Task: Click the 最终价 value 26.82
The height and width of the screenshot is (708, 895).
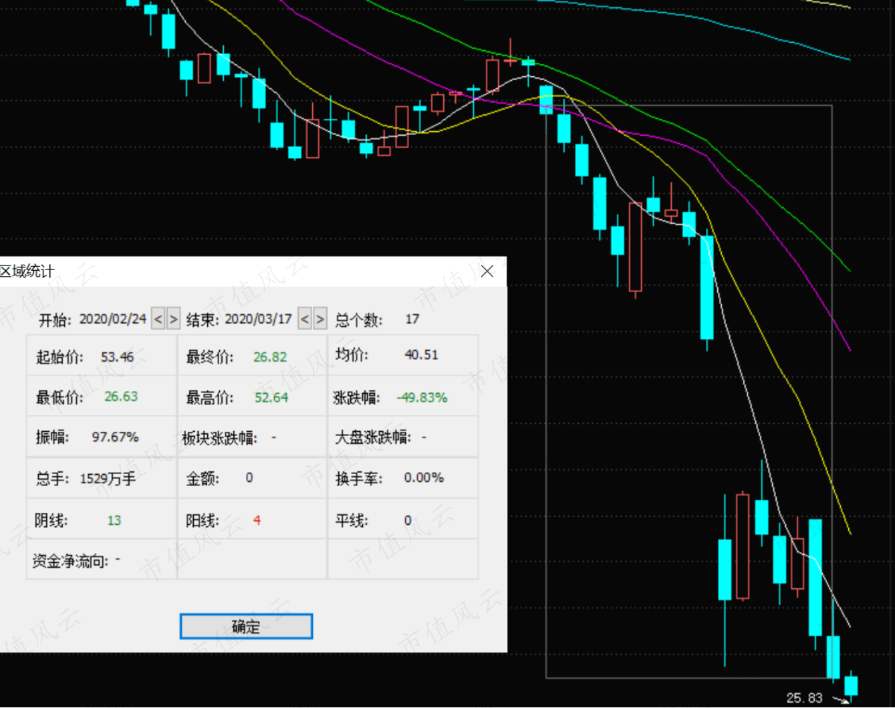Action: [270, 357]
